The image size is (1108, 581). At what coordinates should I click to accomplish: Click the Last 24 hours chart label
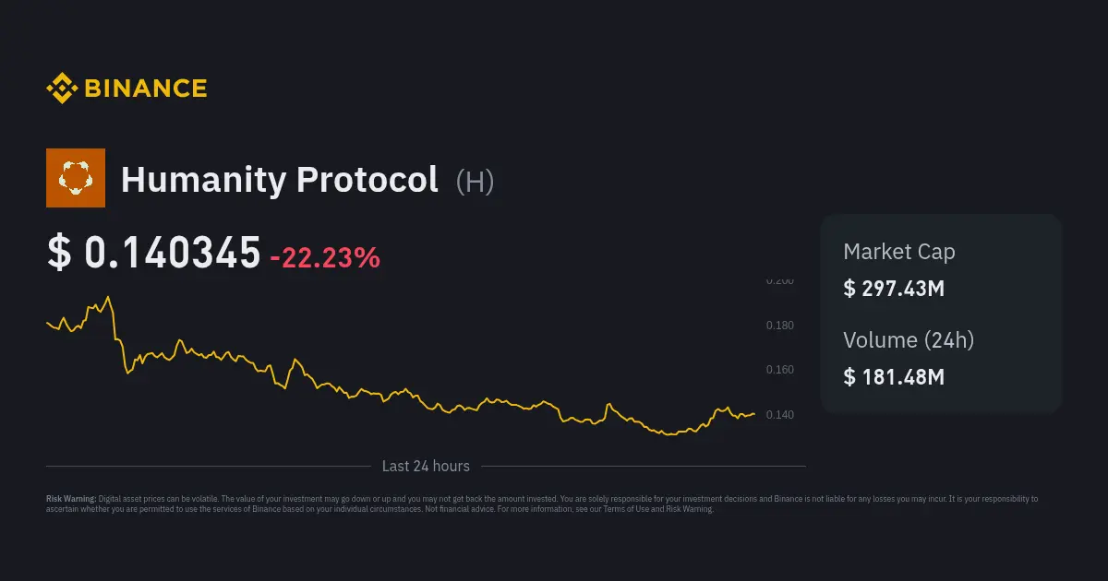click(426, 467)
